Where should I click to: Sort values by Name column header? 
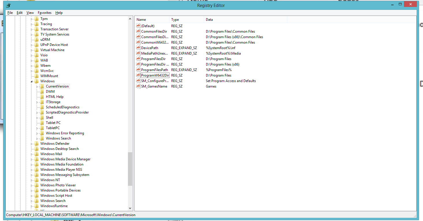pyautogui.click(x=152, y=20)
